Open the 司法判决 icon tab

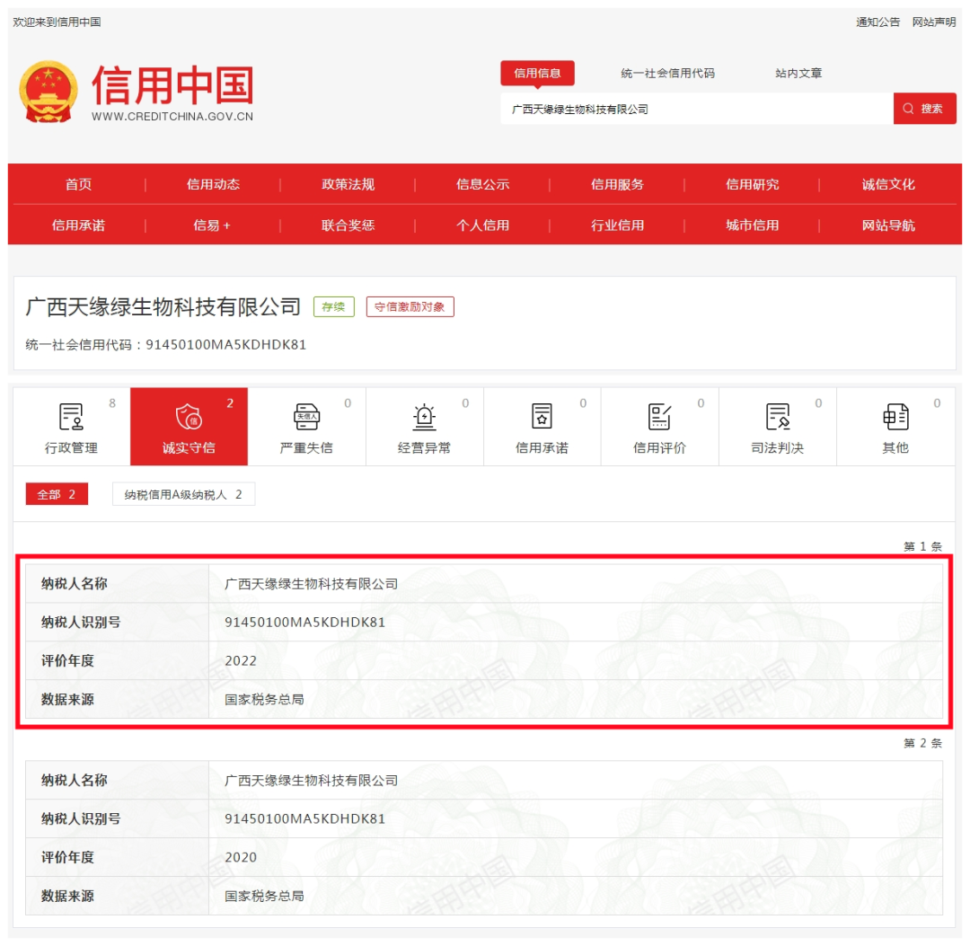coord(777,427)
